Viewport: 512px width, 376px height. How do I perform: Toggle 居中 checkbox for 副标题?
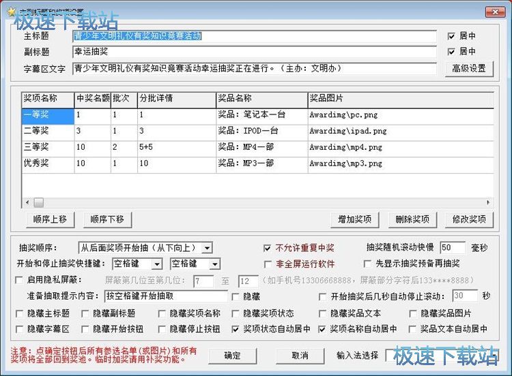tap(451, 52)
